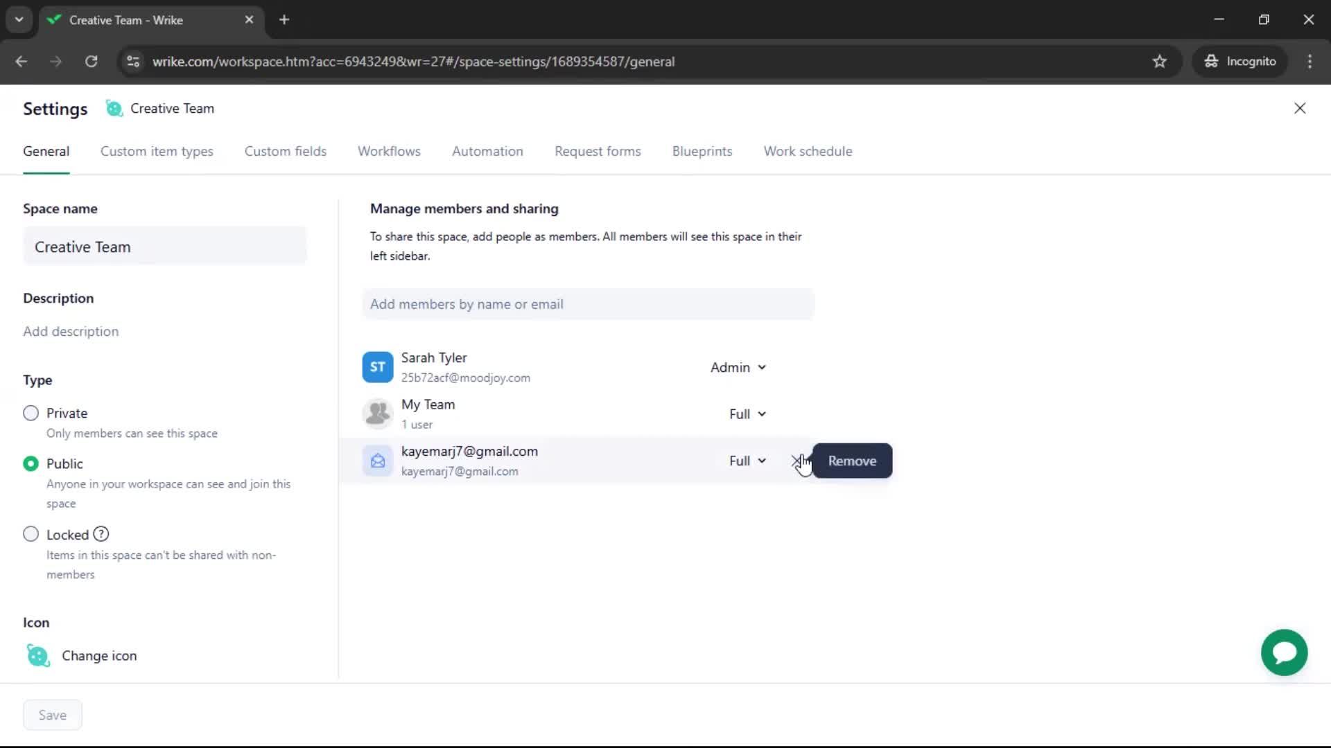
Task: Open the tab search dropdown arrow
Action: pyautogui.click(x=19, y=19)
